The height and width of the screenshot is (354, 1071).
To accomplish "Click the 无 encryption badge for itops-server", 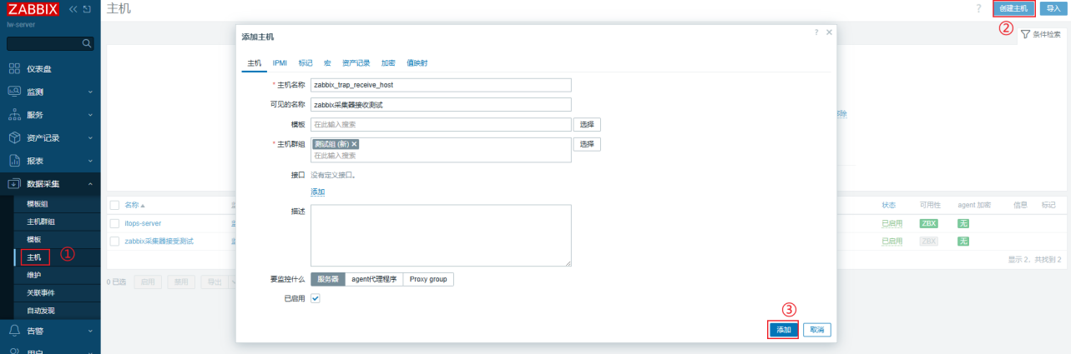I will tap(962, 223).
